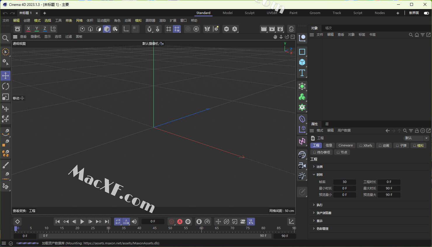Click the red Autokey button

180,222
